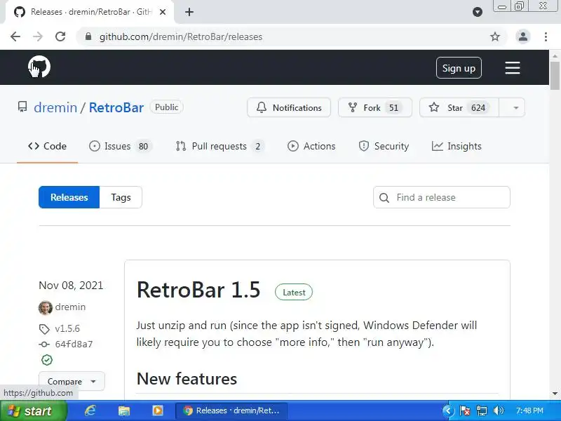Open dremin author link beside avatar
561x421 pixels.
[70, 307]
